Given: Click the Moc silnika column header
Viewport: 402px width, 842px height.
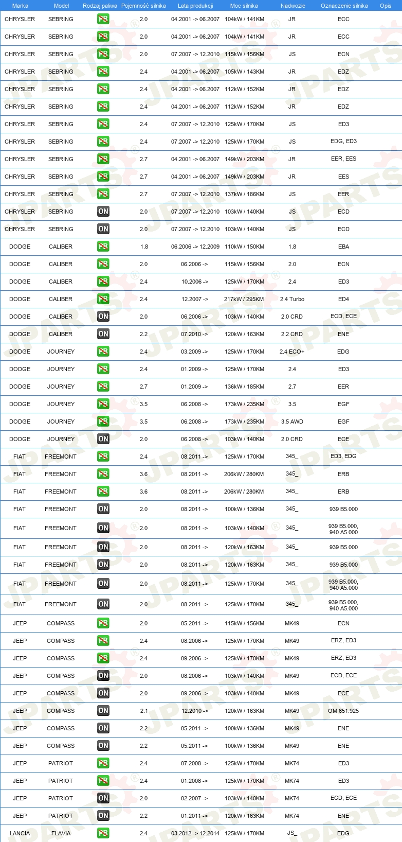Looking at the screenshot, I should point(244,6).
